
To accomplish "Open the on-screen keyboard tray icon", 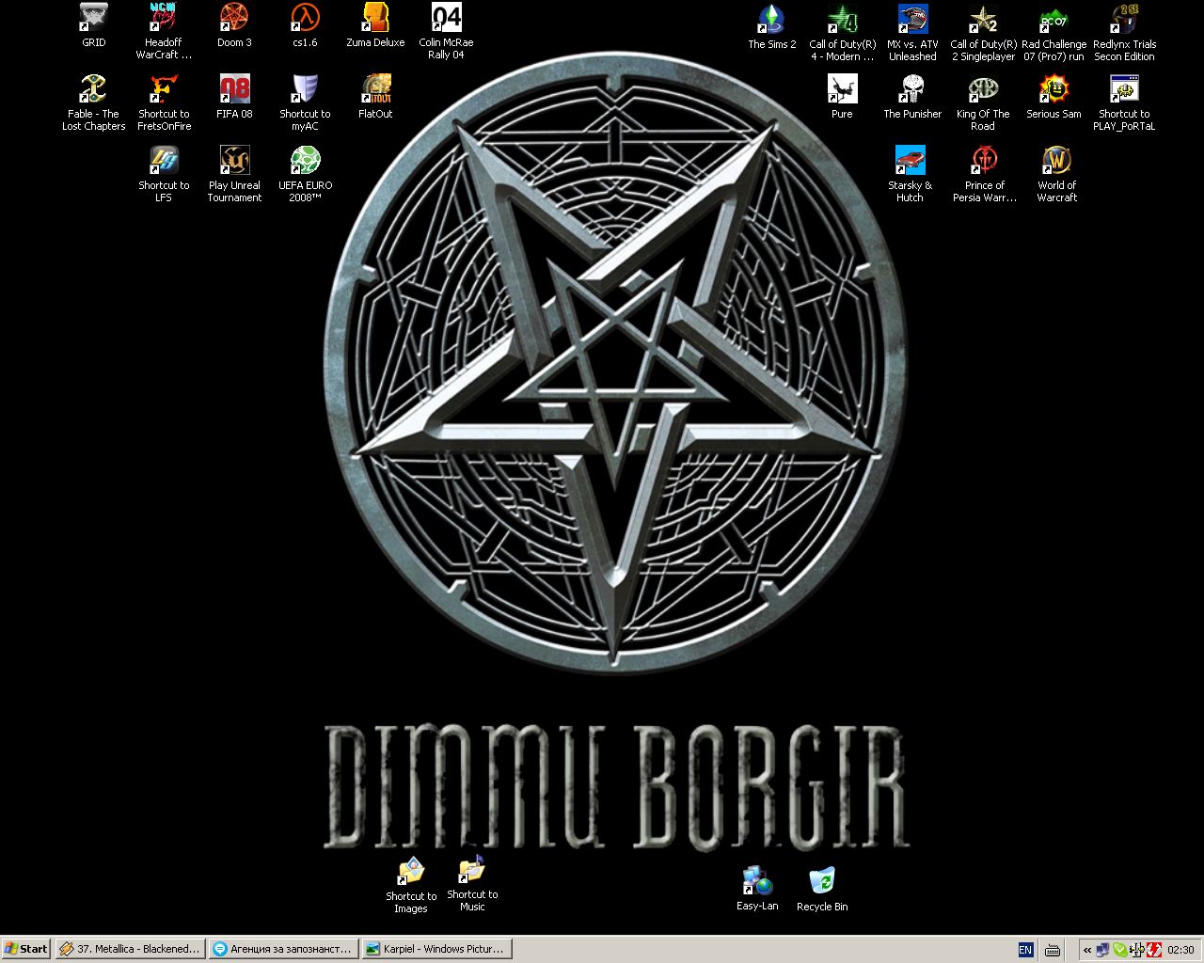I will (x=1052, y=950).
